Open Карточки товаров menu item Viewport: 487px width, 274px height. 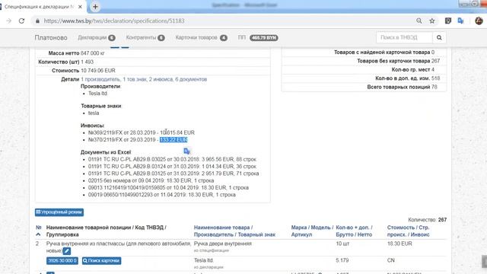coord(201,37)
